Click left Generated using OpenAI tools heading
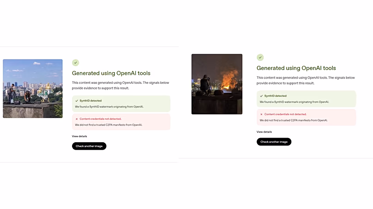Screen dimensions: 373x209 coord(111,73)
